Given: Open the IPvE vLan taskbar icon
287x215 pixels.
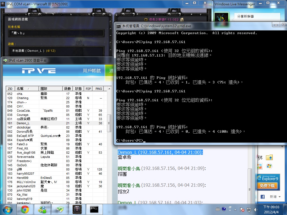Looking at the screenshot, I should pos(60,209).
